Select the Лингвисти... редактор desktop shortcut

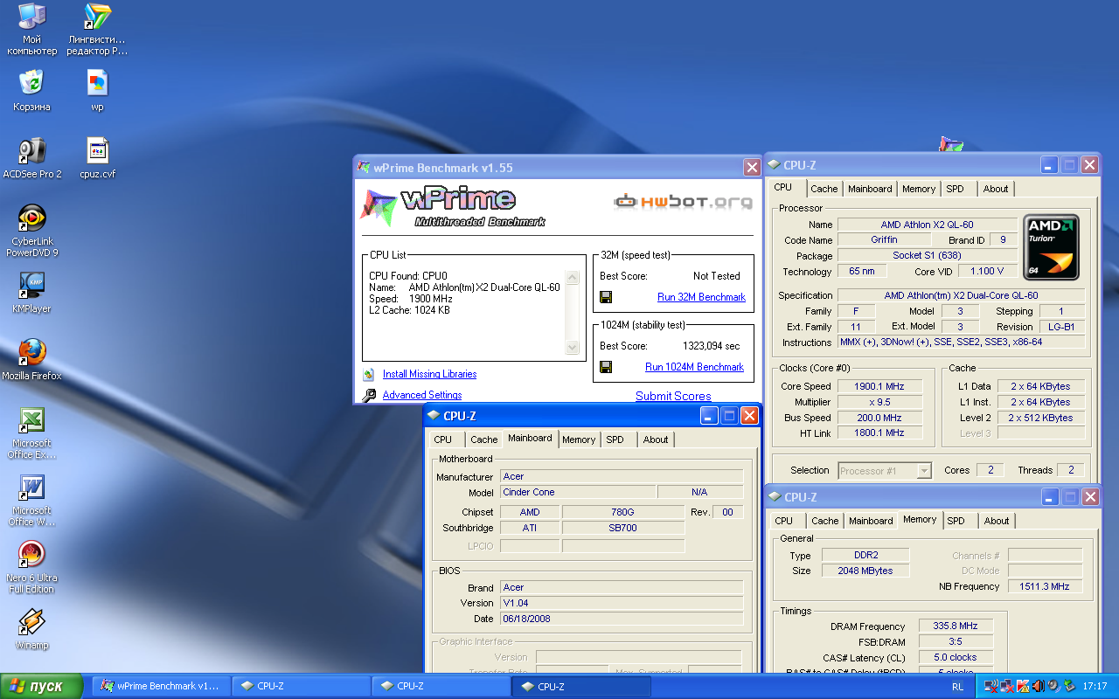click(x=97, y=30)
